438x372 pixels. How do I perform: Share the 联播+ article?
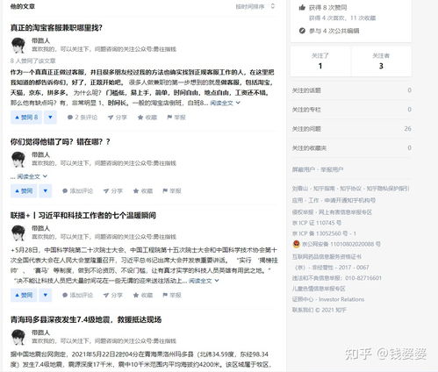[x=113, y=295]
